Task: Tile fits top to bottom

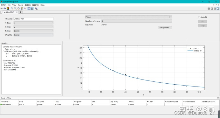Action: [215, 9]
